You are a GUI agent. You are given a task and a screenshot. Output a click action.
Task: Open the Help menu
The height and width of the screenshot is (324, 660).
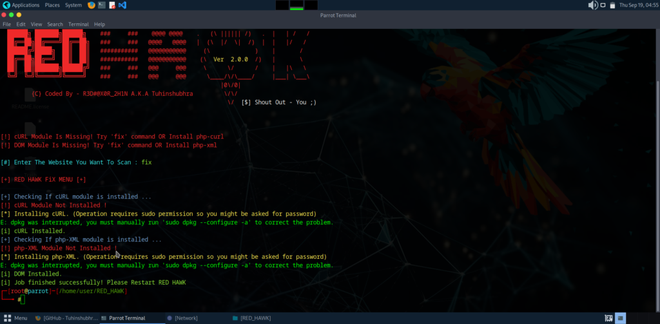(100, 24)
